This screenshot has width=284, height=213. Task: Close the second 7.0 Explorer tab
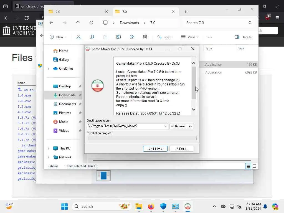(173, 12)
